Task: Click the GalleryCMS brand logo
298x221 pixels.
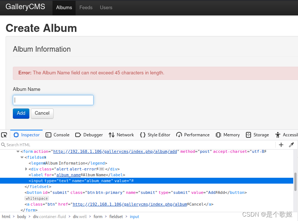Action: (x=25, y=7)
